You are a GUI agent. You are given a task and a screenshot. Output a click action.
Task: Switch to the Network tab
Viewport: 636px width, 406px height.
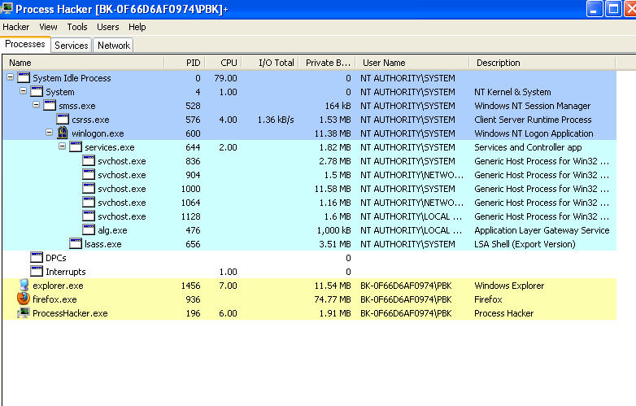pyautogui.click(x=114, y=46)
